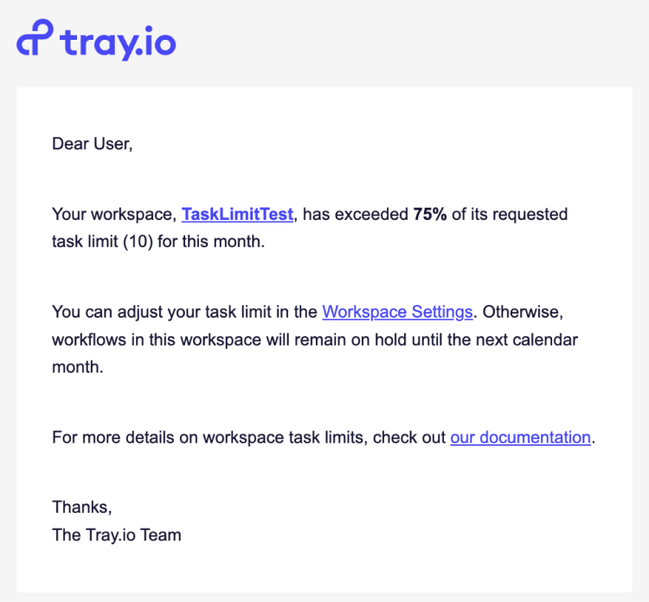This screenshot has width=649, height=602.
Task: Click the bold 75% text
Action: [430, 215]
